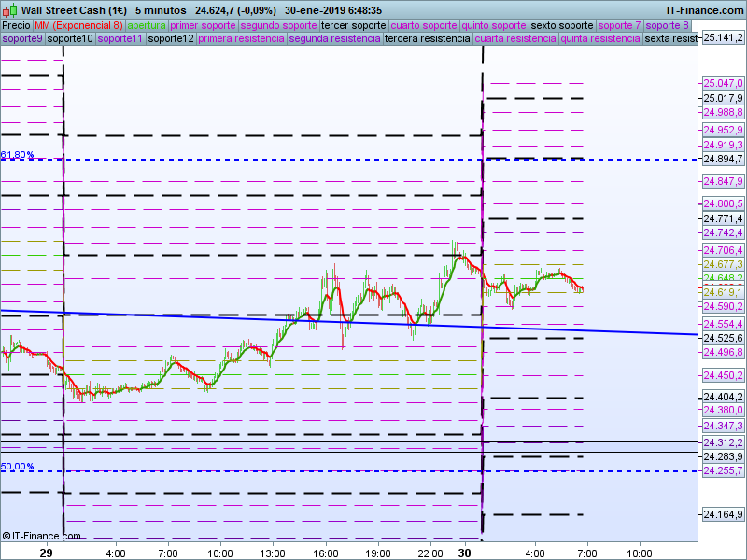Select the soporte10 indicator label
The height and width of the screenshot is (560, 747).
(70, 38)
